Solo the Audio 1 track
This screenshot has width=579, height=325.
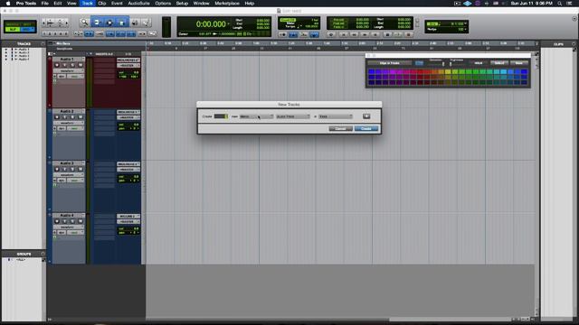pos(72,65)
